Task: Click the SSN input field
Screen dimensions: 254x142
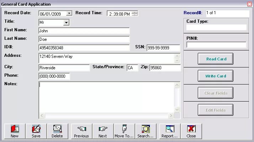Action: pyautogui.click(x=163, y=48)
